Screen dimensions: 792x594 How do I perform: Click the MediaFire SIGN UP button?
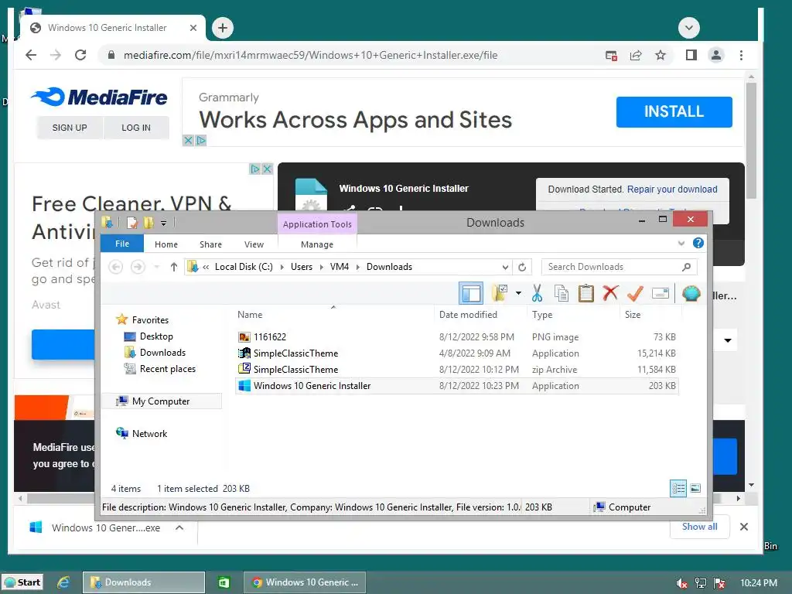tap(70, 128)
